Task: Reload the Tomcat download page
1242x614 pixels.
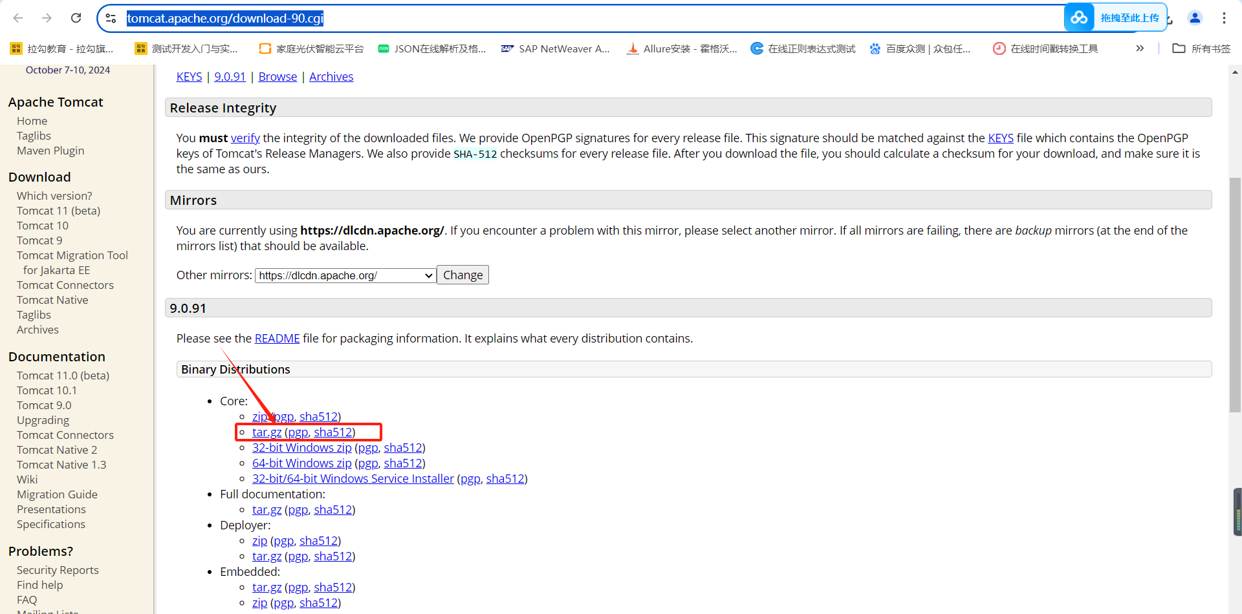Action: [x=76, y=18]
